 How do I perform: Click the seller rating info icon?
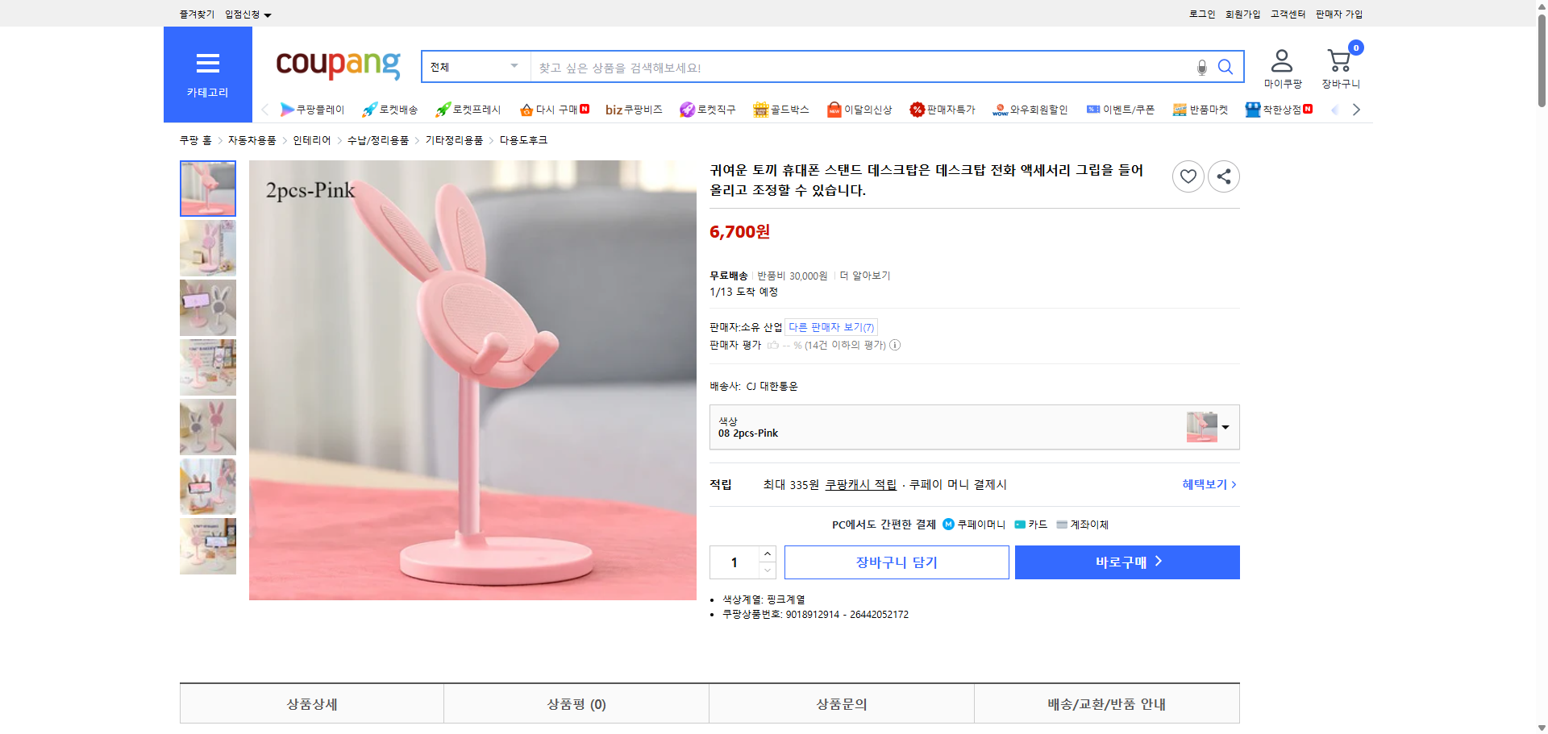pos(895,345)
